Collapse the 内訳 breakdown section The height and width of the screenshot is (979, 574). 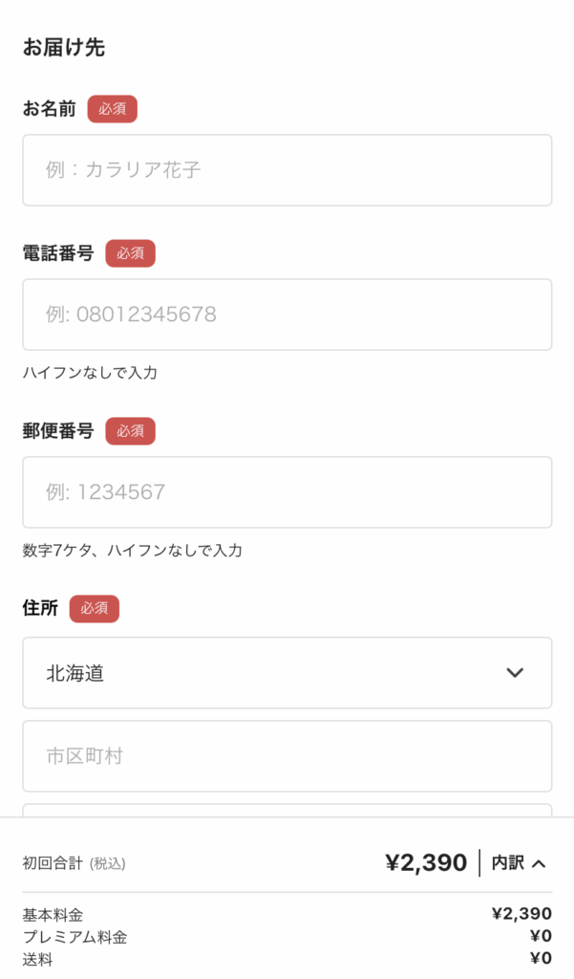518,863
